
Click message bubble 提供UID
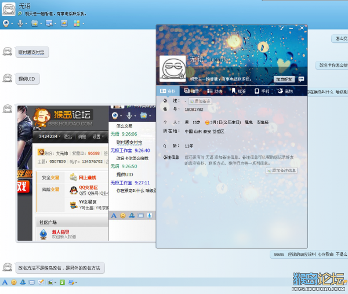(x=27, y=79)
